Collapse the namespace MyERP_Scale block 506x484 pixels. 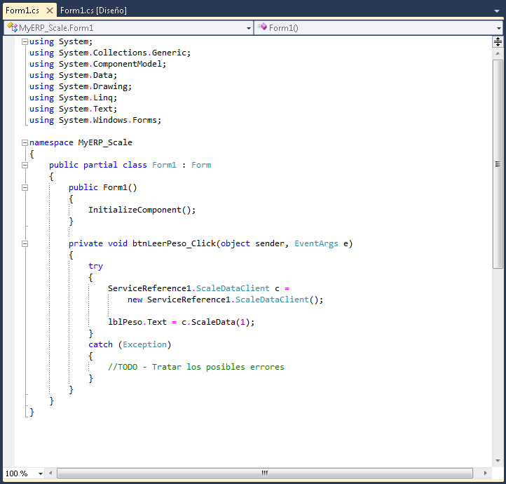click(25, 142)
